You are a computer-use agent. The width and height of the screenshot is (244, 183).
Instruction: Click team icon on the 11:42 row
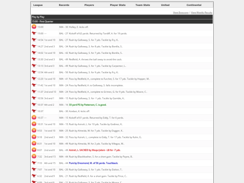coord(34,85)
